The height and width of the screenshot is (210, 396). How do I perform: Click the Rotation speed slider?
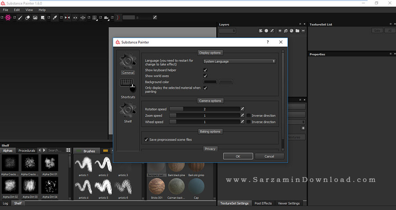(x=205, y=109)
